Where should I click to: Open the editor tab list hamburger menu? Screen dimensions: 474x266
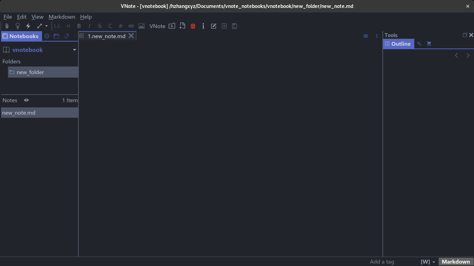coord(366,36)
